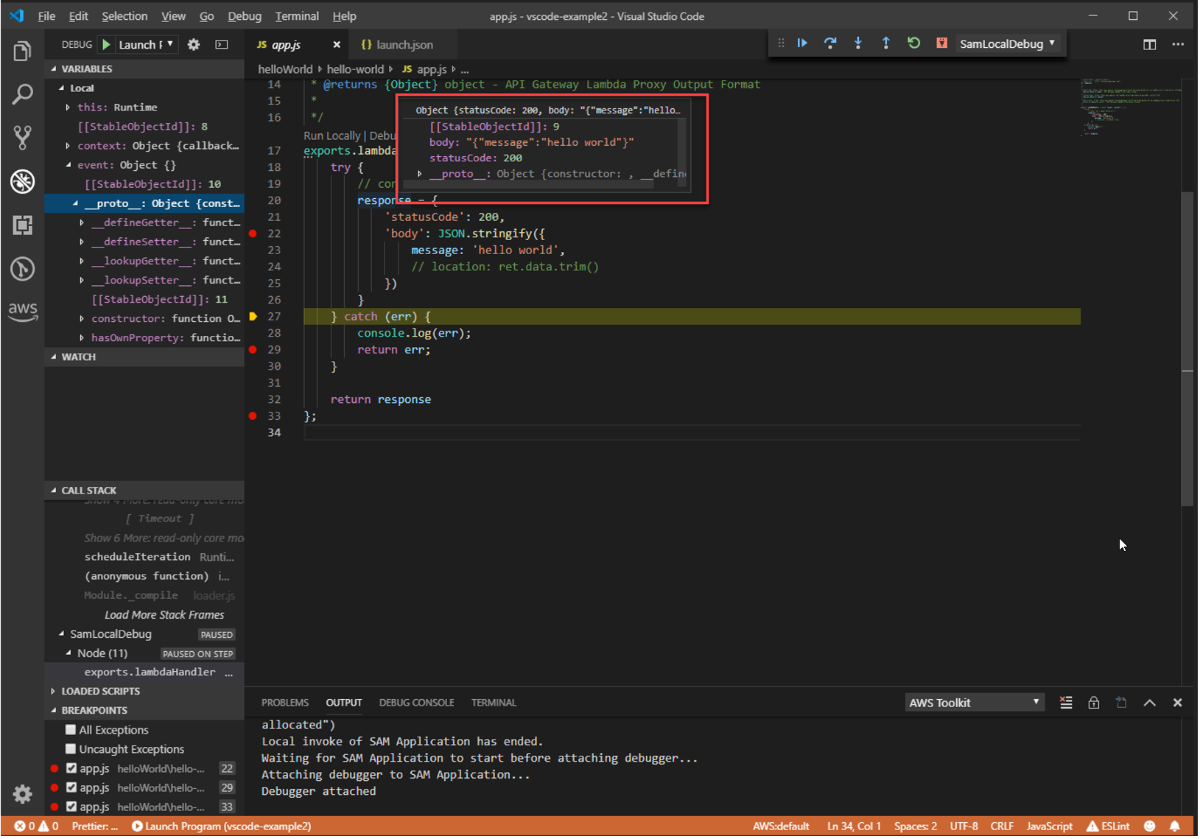Open the AWS Toolkit sidebar icon
1200x839 pixels.
[23, 310]
